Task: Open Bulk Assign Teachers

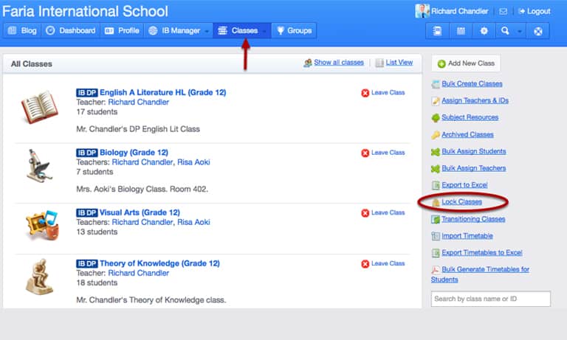Action: click(x=474, y=168)
